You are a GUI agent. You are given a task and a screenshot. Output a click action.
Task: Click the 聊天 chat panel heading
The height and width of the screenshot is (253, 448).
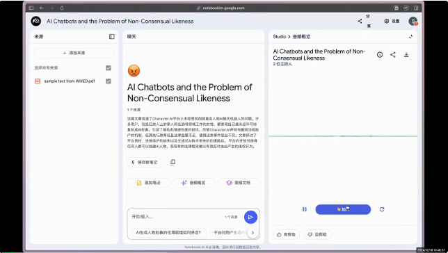131,37
